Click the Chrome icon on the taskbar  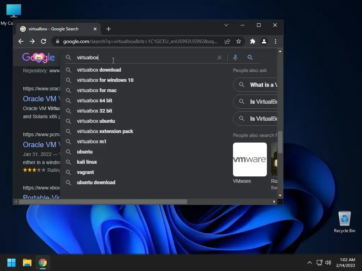[x=43, y=263]
